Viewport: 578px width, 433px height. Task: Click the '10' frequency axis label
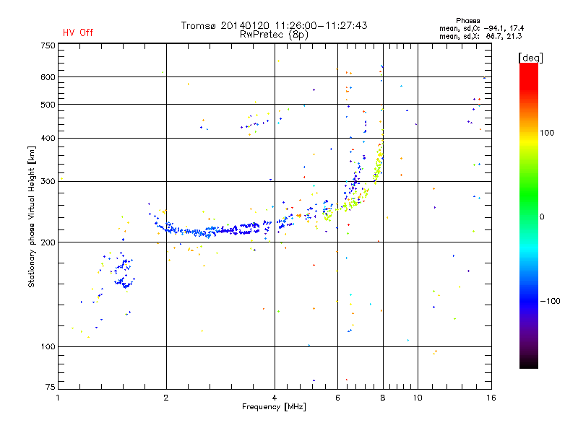click(418, 398)
